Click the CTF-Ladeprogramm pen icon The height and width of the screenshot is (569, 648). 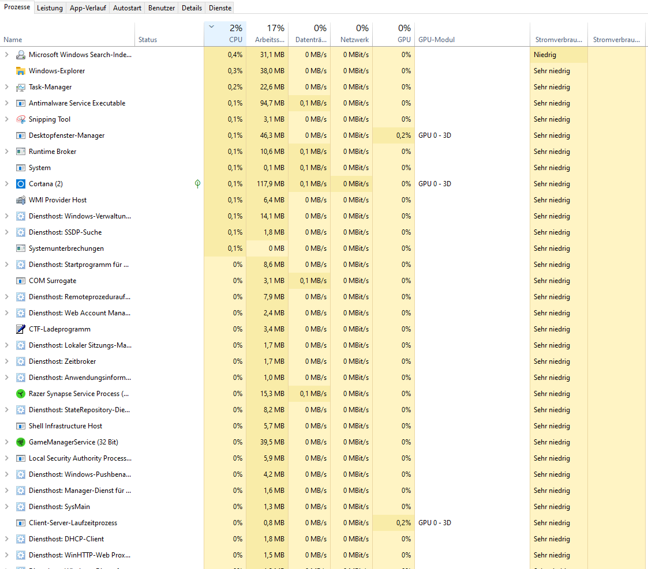[21, 329]
